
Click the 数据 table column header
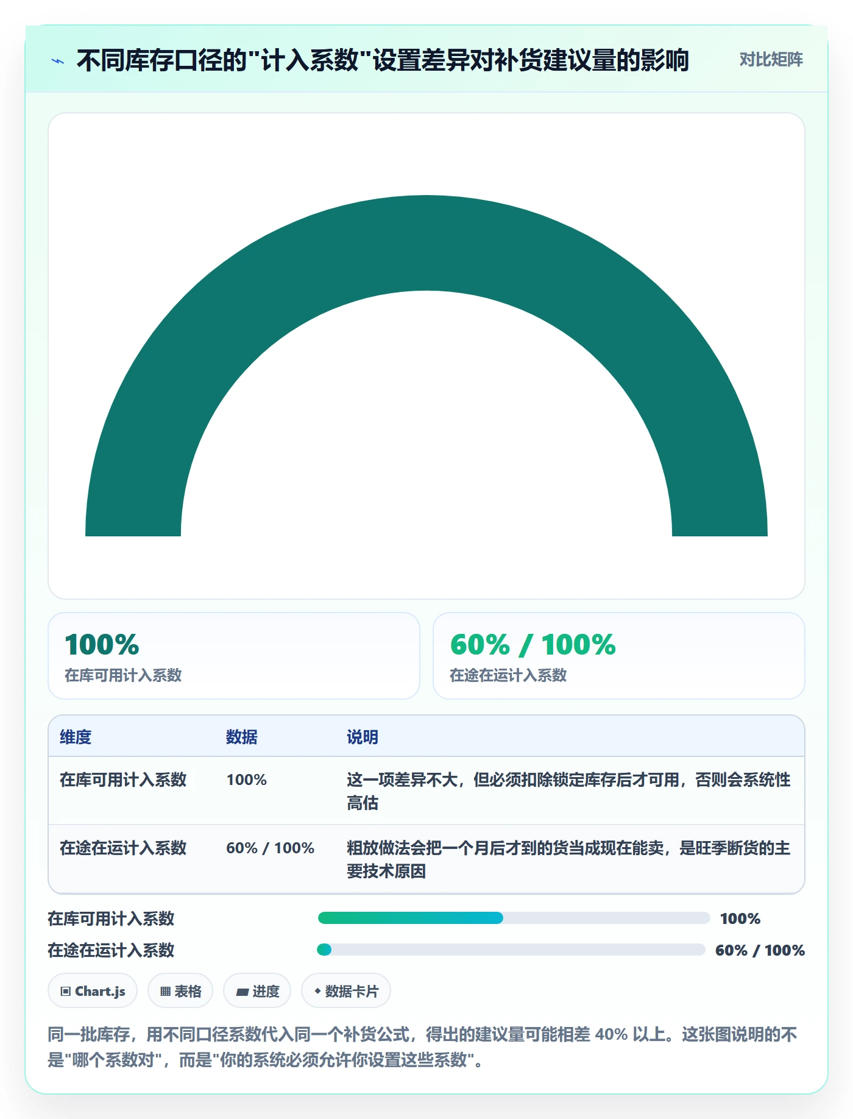point(242,737)
